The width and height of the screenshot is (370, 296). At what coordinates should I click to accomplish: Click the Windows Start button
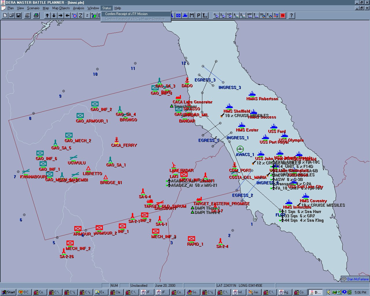(8, 292)
